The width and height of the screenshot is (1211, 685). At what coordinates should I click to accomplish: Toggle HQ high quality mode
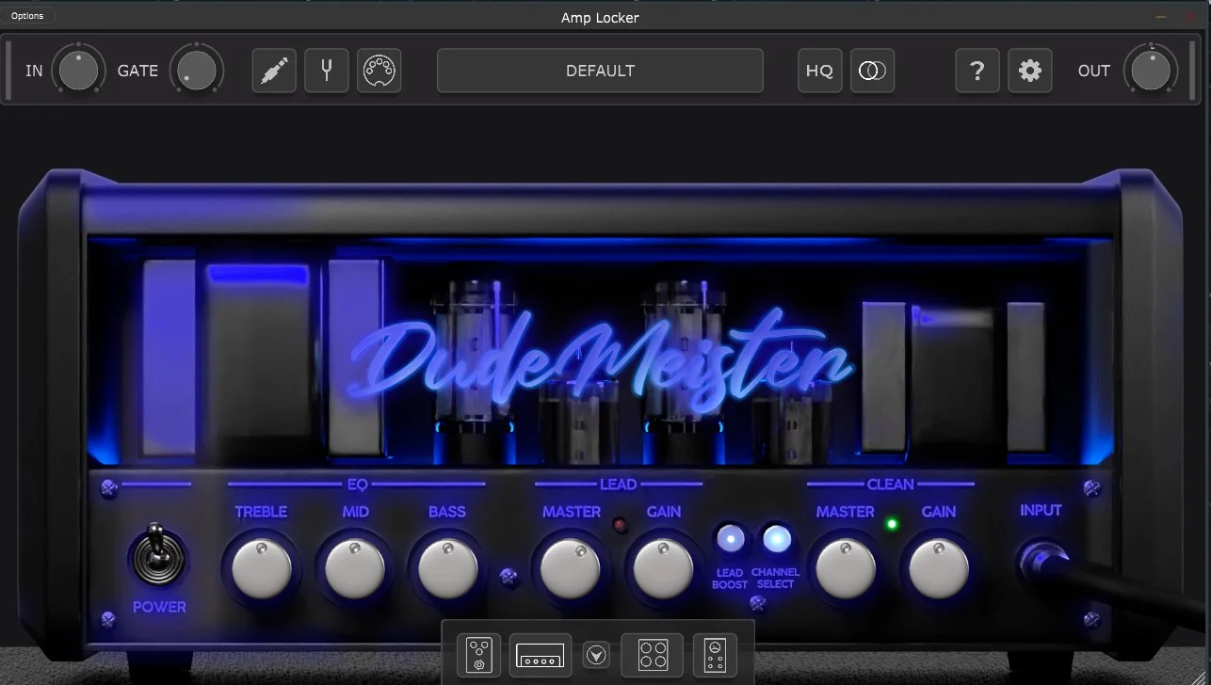click(820, 71)
